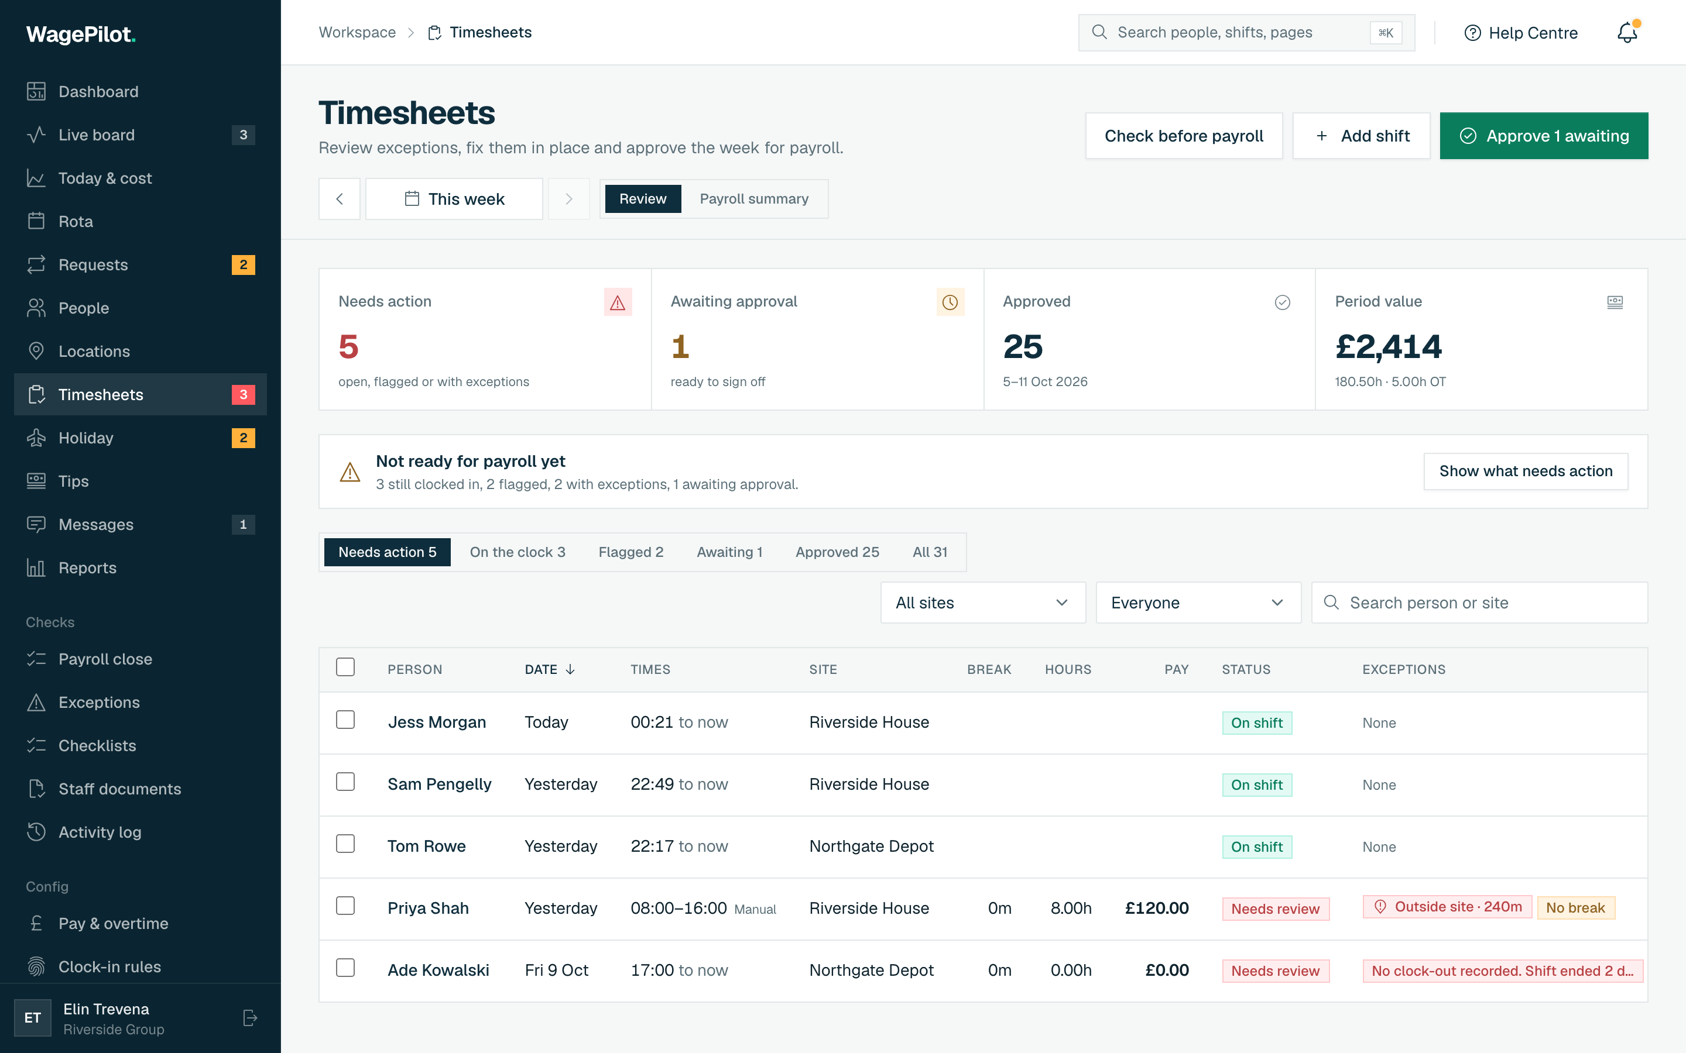Screen dimensions: 1686x1053
Task: Select the Approved 25 tab
Action: coord(837,552)
